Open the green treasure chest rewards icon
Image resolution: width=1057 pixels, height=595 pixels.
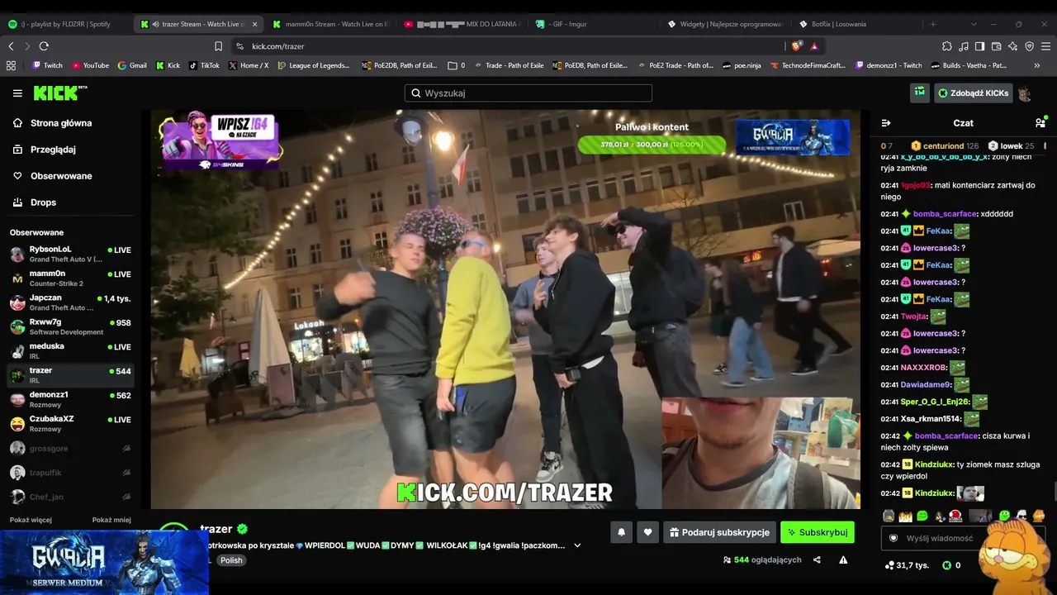[x=919, y=93]
